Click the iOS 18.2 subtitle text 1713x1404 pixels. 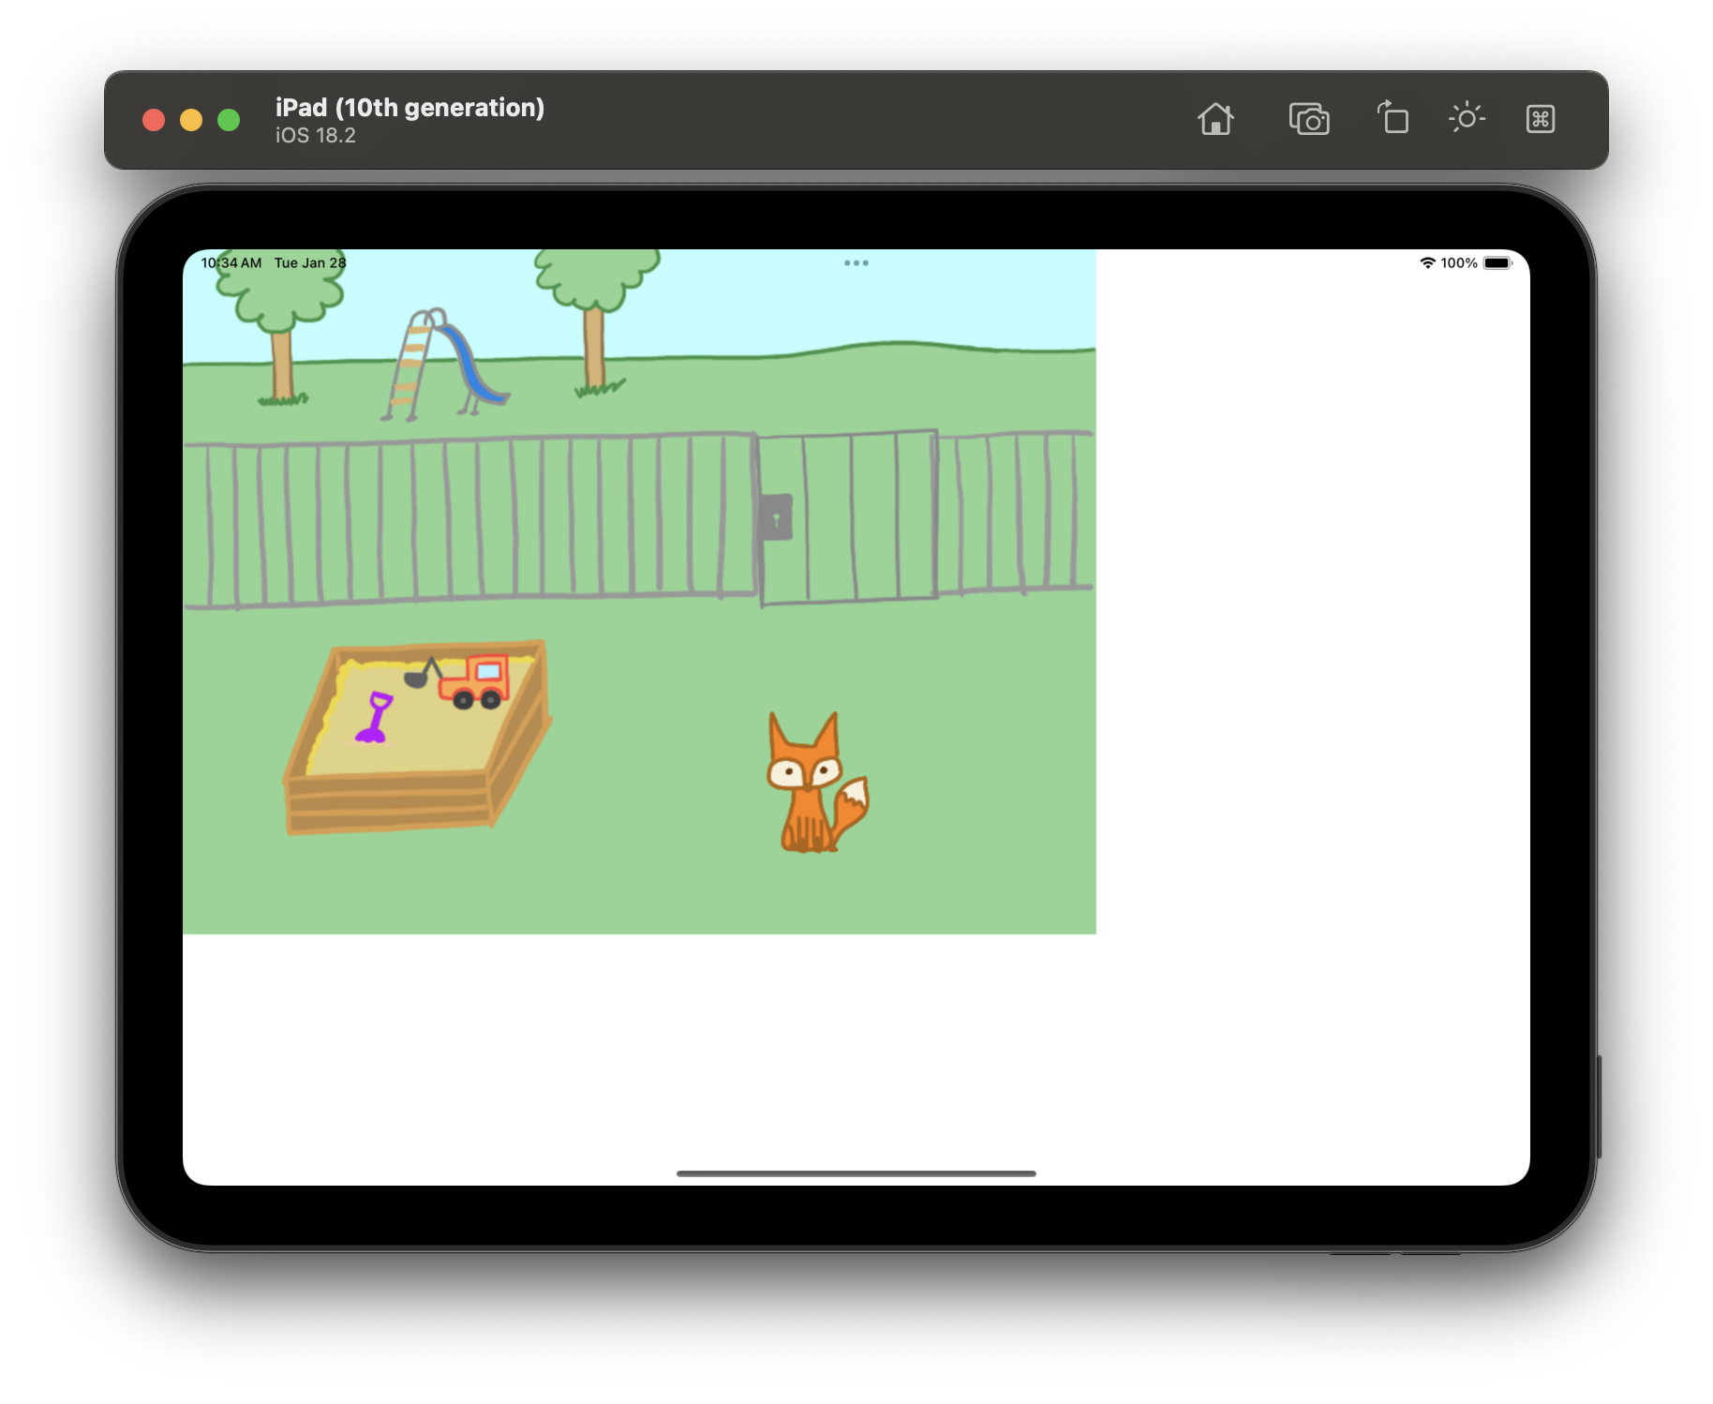pyautogui.click(x=316, y=136)
